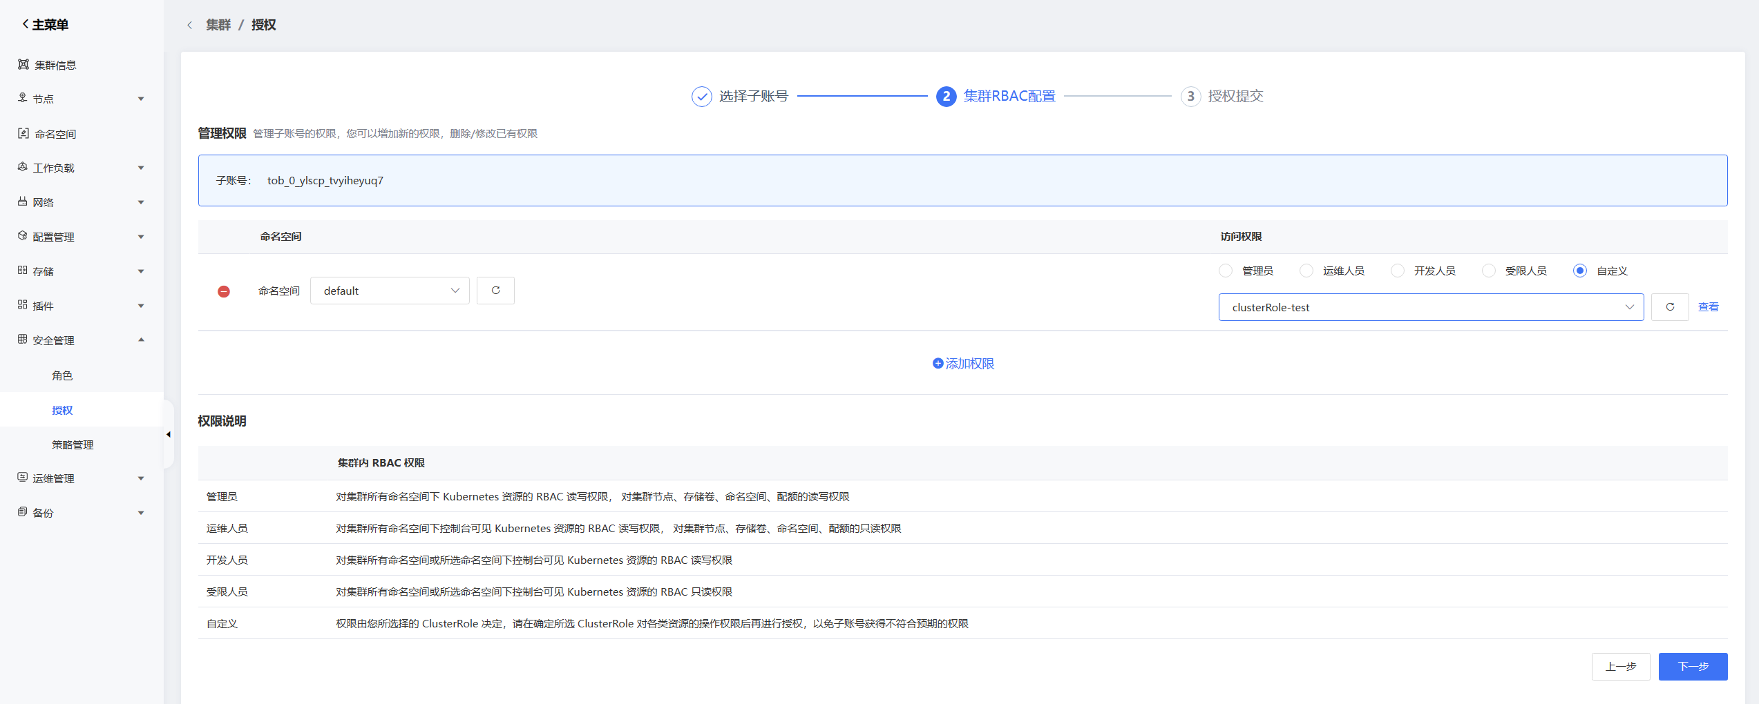Expand the 网络 menu arrow
Image resolution: width=1759 pixels, height=704 pixels.
point(141,202)
